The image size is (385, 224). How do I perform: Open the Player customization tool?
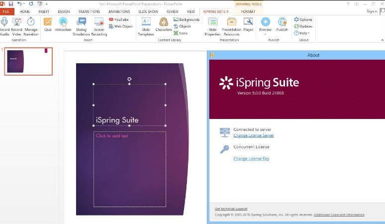[x=248, y=24]
